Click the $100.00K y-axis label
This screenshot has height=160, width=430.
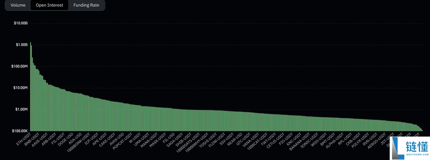[x=20, y=131]
